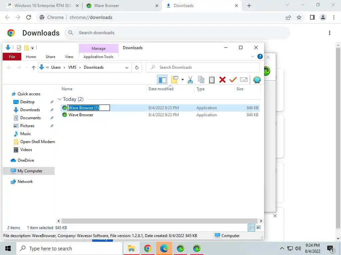Bookmark this page star icon
Image resolution: width=341 pixels, height=255 pixels.
pyautogui.click(x=299, y=17)
